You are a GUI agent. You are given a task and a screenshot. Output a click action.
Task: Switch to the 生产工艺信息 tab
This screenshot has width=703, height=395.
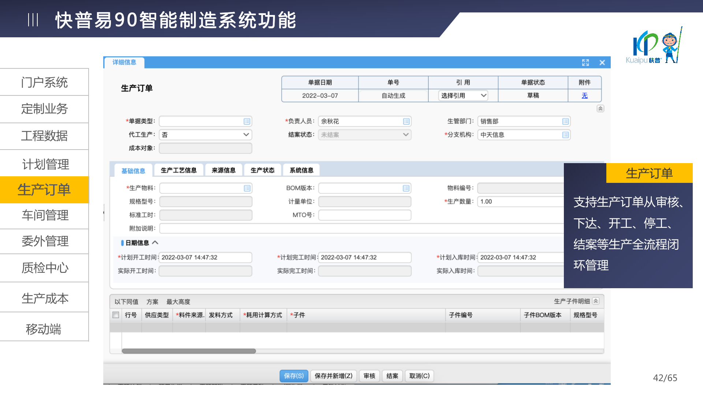179,170
